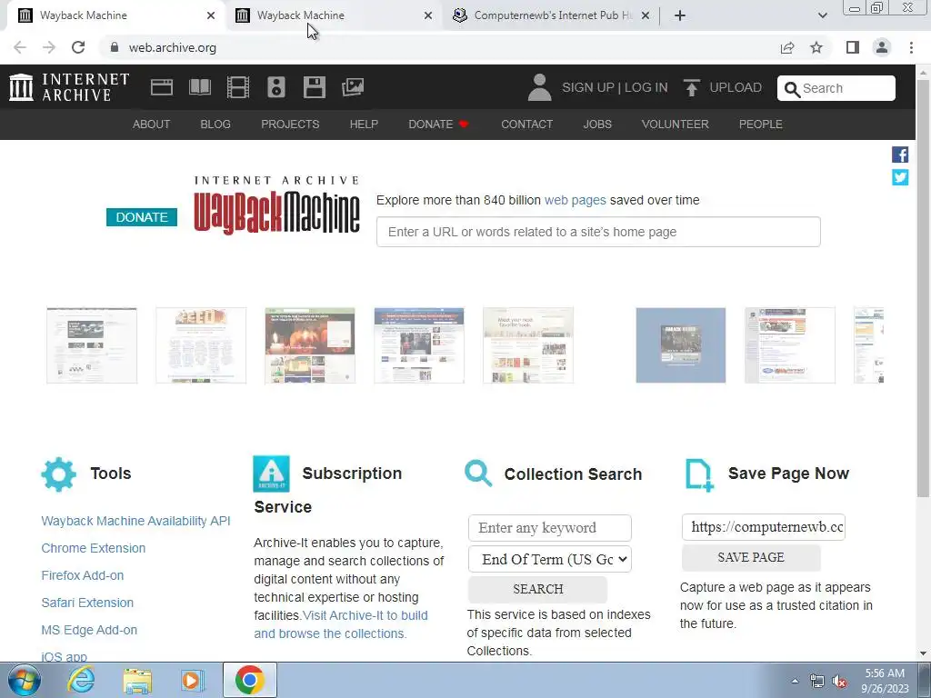The width and height of the screenshot is (931, 698).
Task: Open the ABOUT menu item
Action: (152, 124)
